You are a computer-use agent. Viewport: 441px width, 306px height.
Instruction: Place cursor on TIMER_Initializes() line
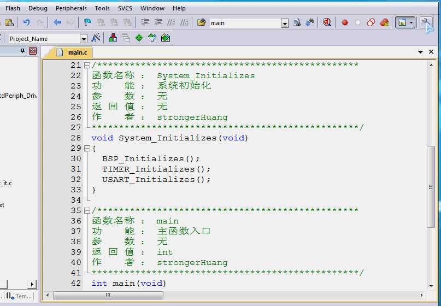(x=156, y=169)
